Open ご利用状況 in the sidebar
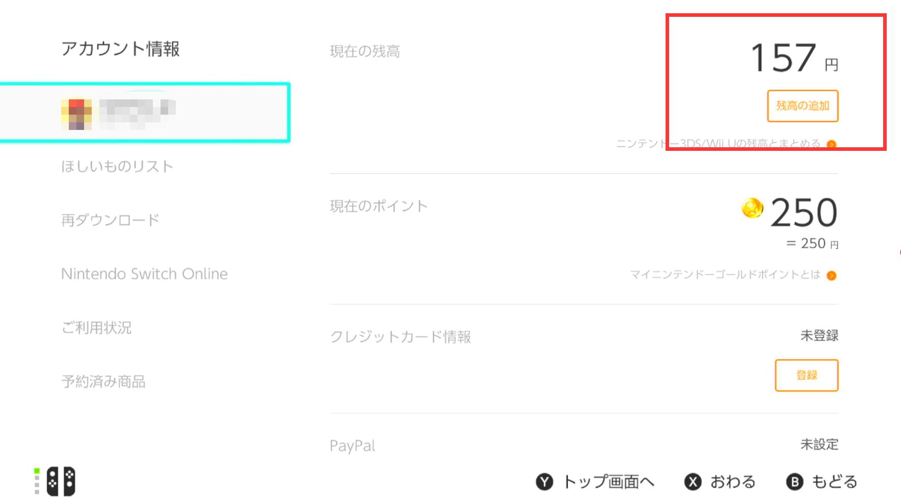901x504 pixels. pos(97,328)
